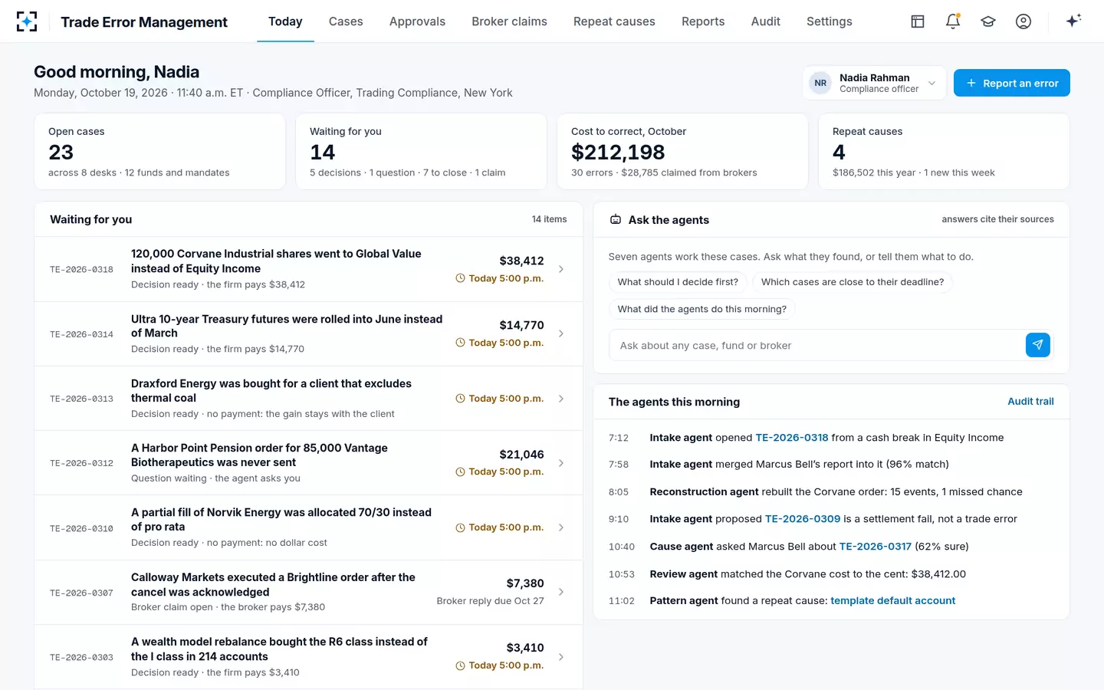The width and height of the screenshot is (1104, 690).
Task: Switch to the Cases tab
Action: 346,21
